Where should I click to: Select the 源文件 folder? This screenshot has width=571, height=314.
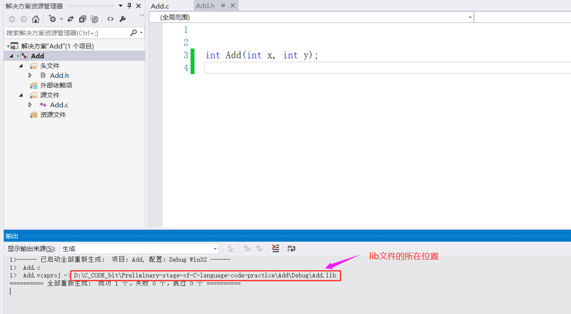[50, 95]
